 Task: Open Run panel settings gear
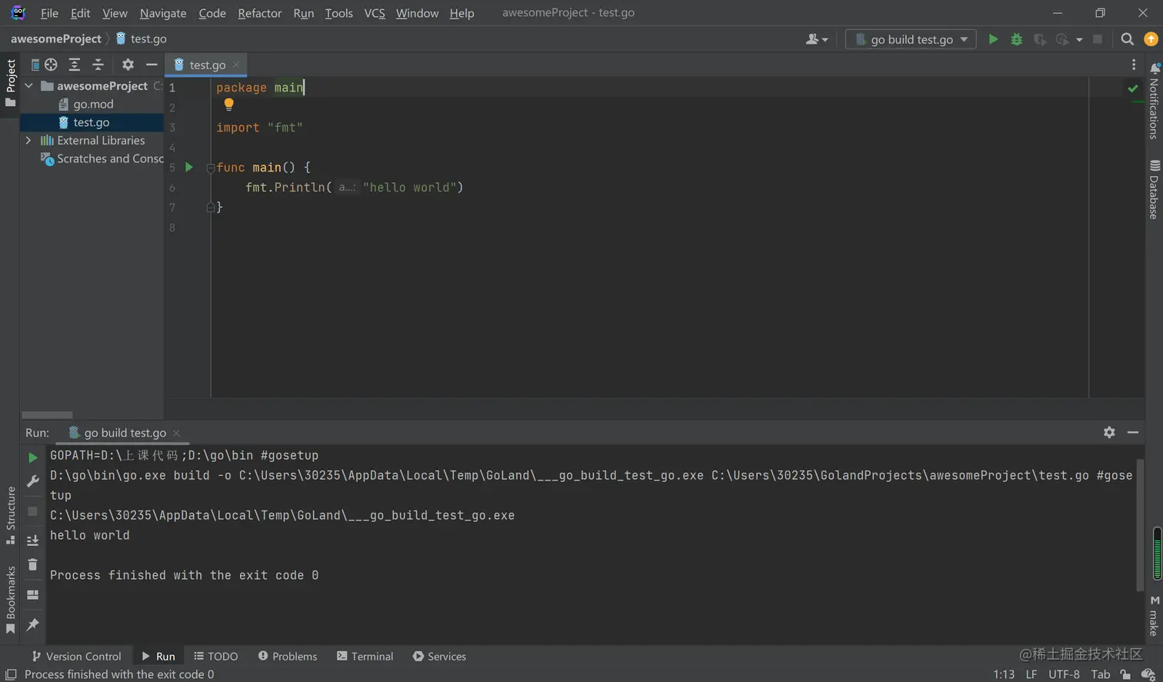[1109, 432]
